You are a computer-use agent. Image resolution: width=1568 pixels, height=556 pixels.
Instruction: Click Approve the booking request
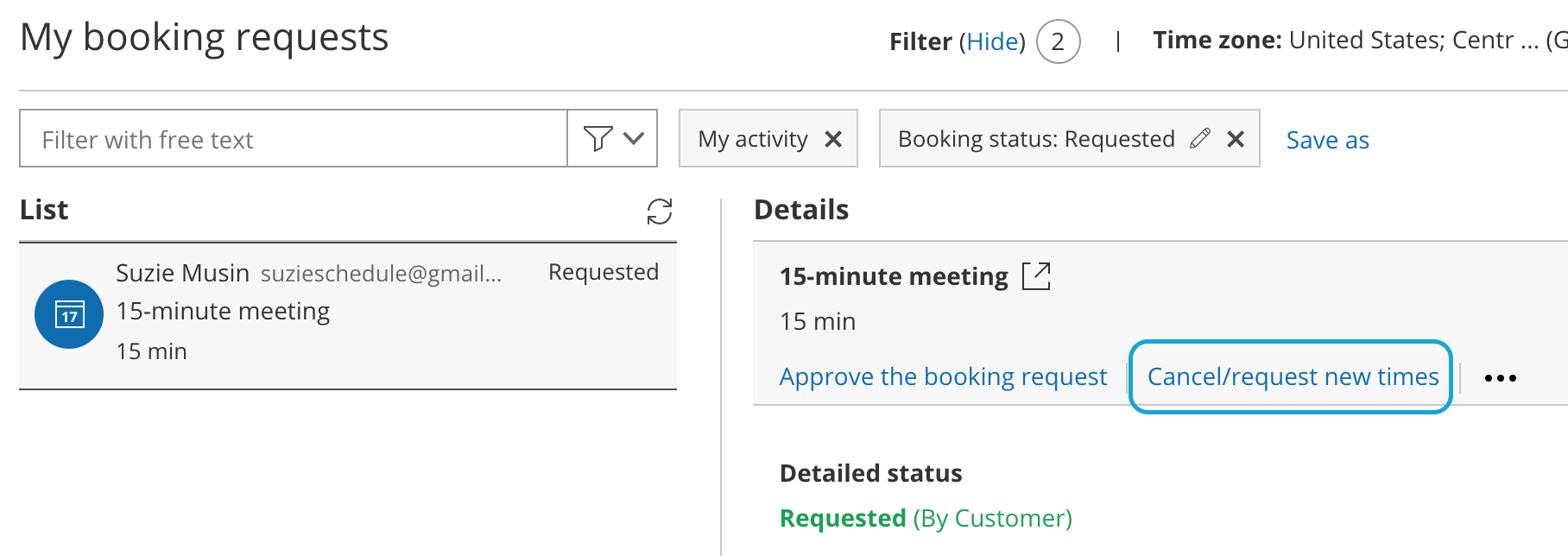[x=943, y=376]
